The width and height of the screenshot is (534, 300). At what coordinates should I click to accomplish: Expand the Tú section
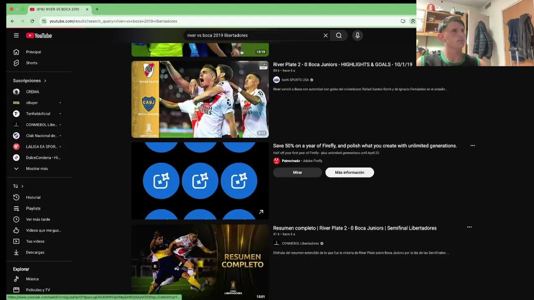coord(18,186)
